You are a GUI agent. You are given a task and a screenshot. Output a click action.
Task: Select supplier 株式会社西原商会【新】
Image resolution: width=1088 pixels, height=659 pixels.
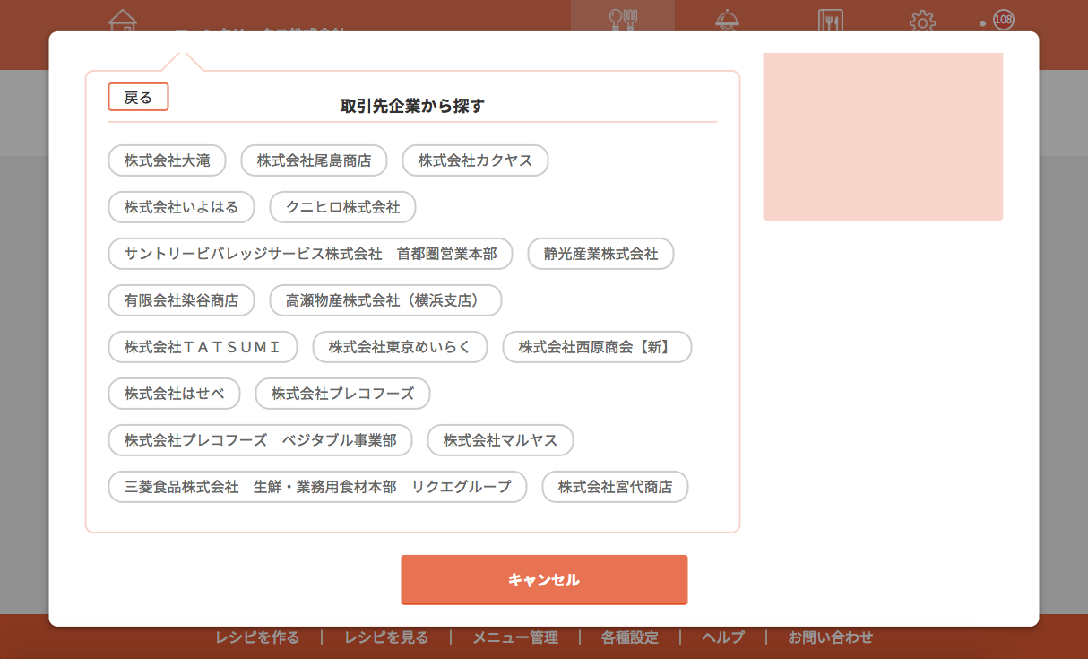pos(598,347)
